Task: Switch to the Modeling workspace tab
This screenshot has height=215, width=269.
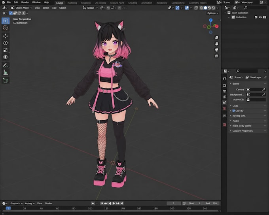Action: pos(72,3)
